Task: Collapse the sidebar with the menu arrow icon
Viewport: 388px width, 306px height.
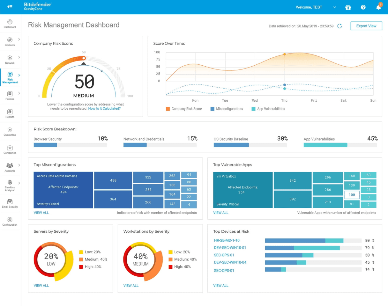Action: pos(10,7)
